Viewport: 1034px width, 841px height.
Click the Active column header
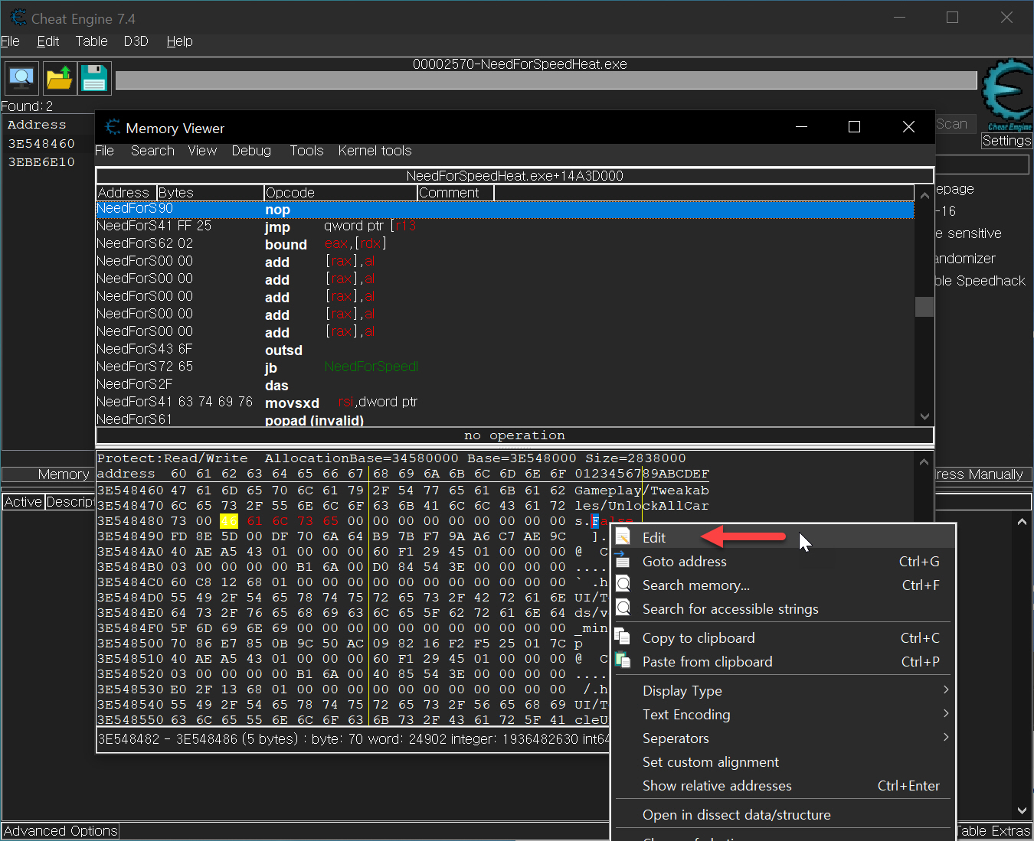[x=23, y=502]
